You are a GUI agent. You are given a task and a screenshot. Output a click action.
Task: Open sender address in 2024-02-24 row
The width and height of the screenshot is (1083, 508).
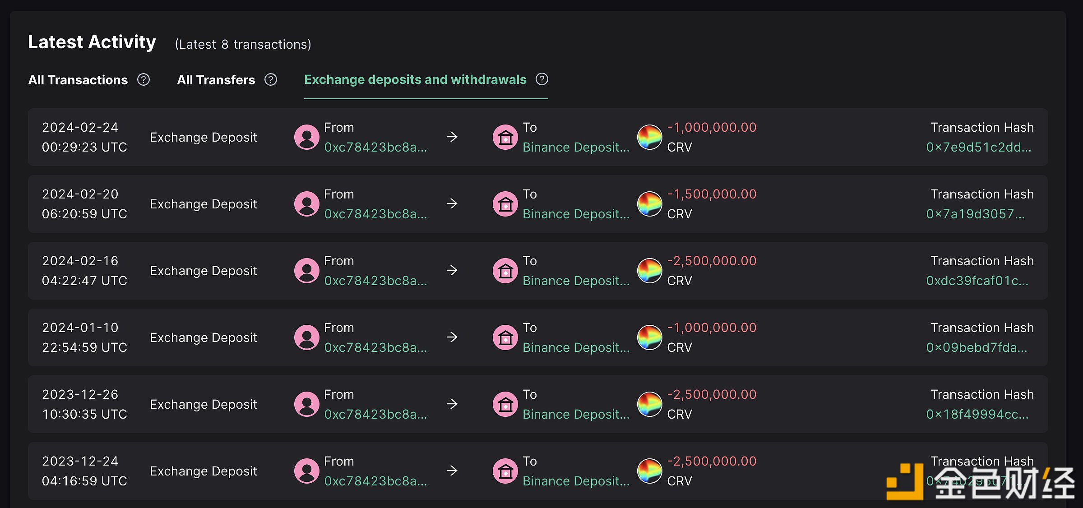click(375, 148)
